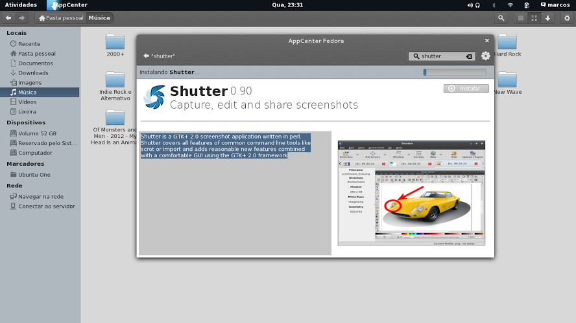Select the 2000+ folder
This screenshot has height=323, width=576.
(x=115, y=45)
